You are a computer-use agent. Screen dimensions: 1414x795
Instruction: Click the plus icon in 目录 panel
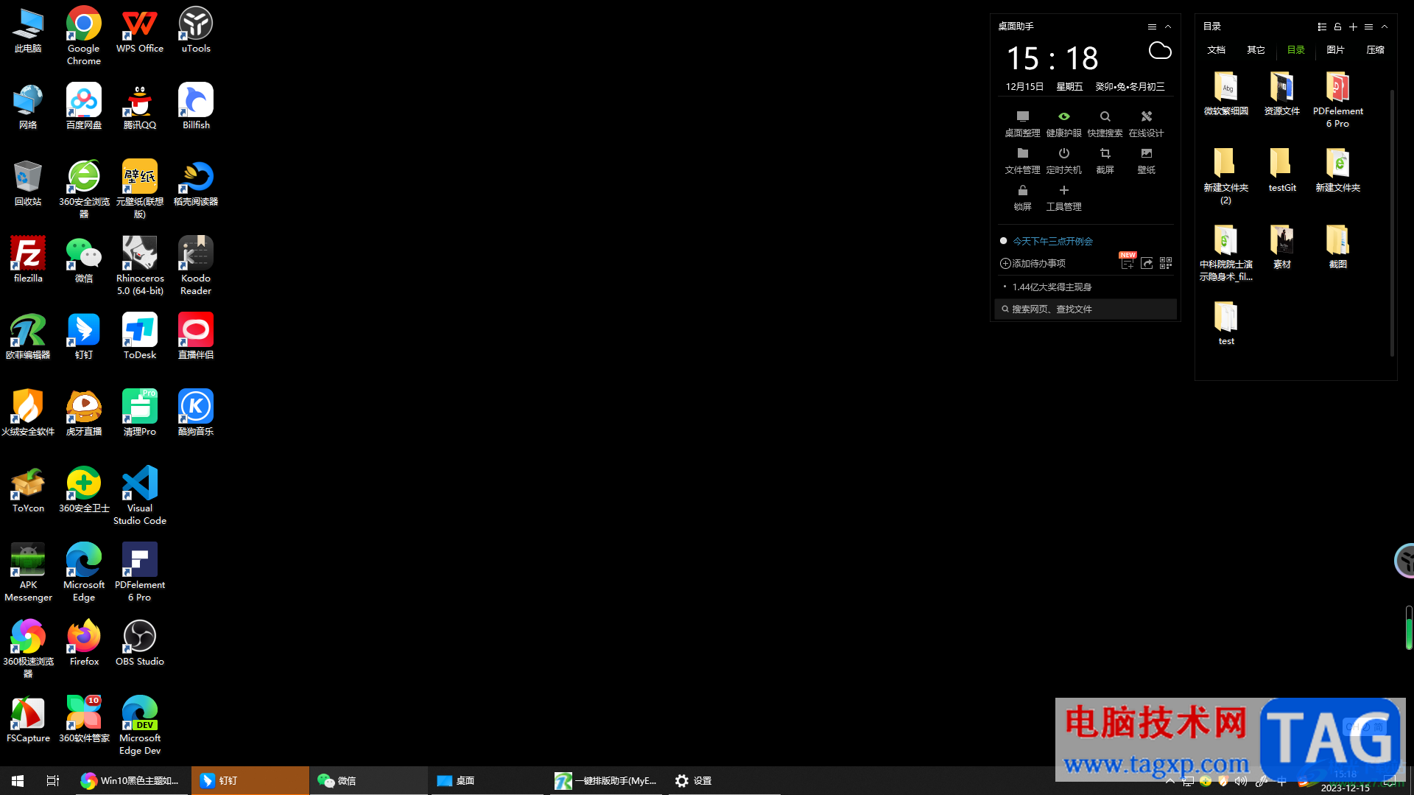pos(1353,27)
